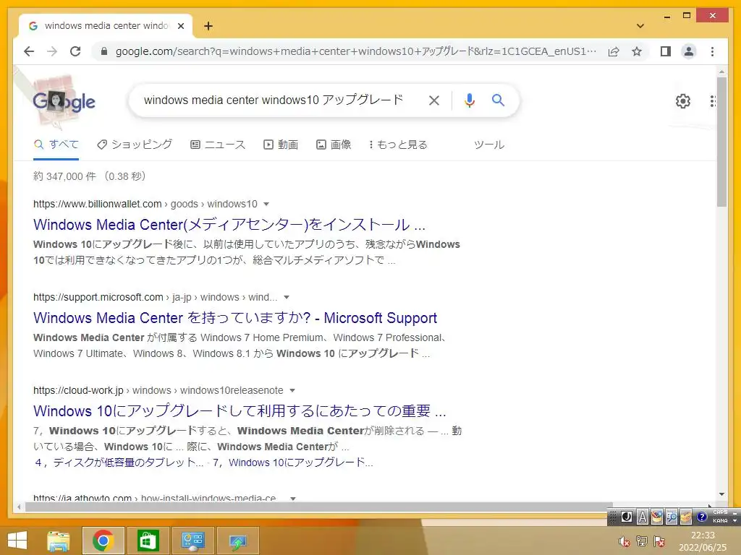Open athowto.com result options arrow
The width and height of the screenshot is (741, 555).
coord(293,499)
